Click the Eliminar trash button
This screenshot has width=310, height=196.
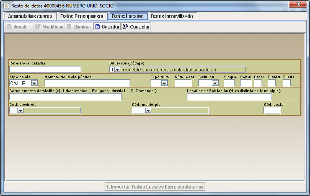[79, 27]
